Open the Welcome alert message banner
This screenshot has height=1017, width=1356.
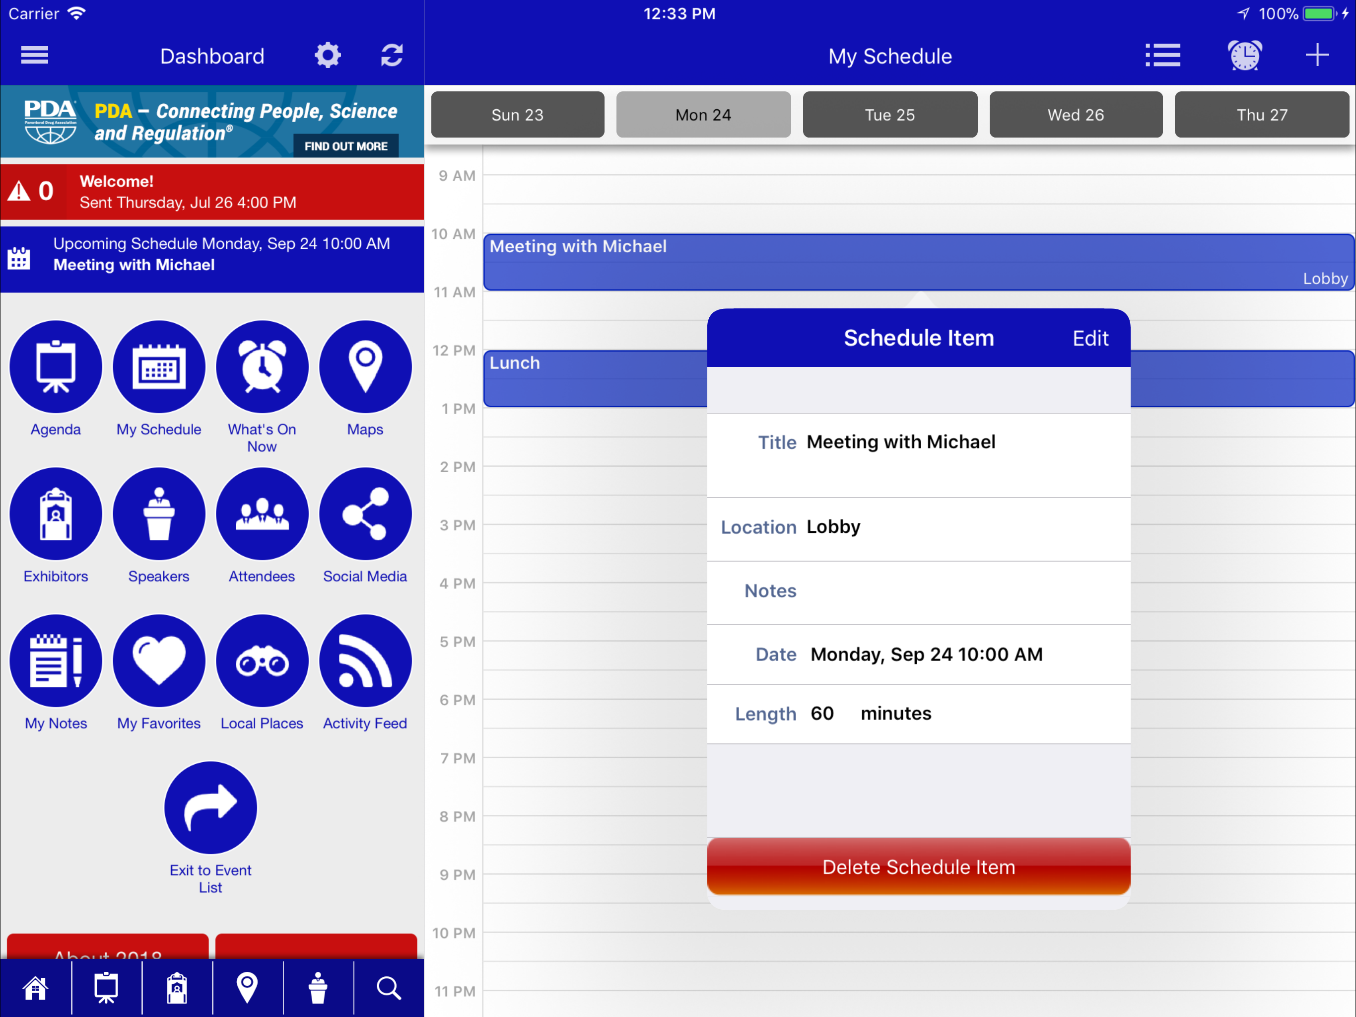pos(212,191)
